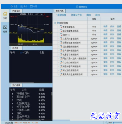Select the 我的策略 folder icon
The width and height of the screenshot is (122, 124).
pos(58,23)
